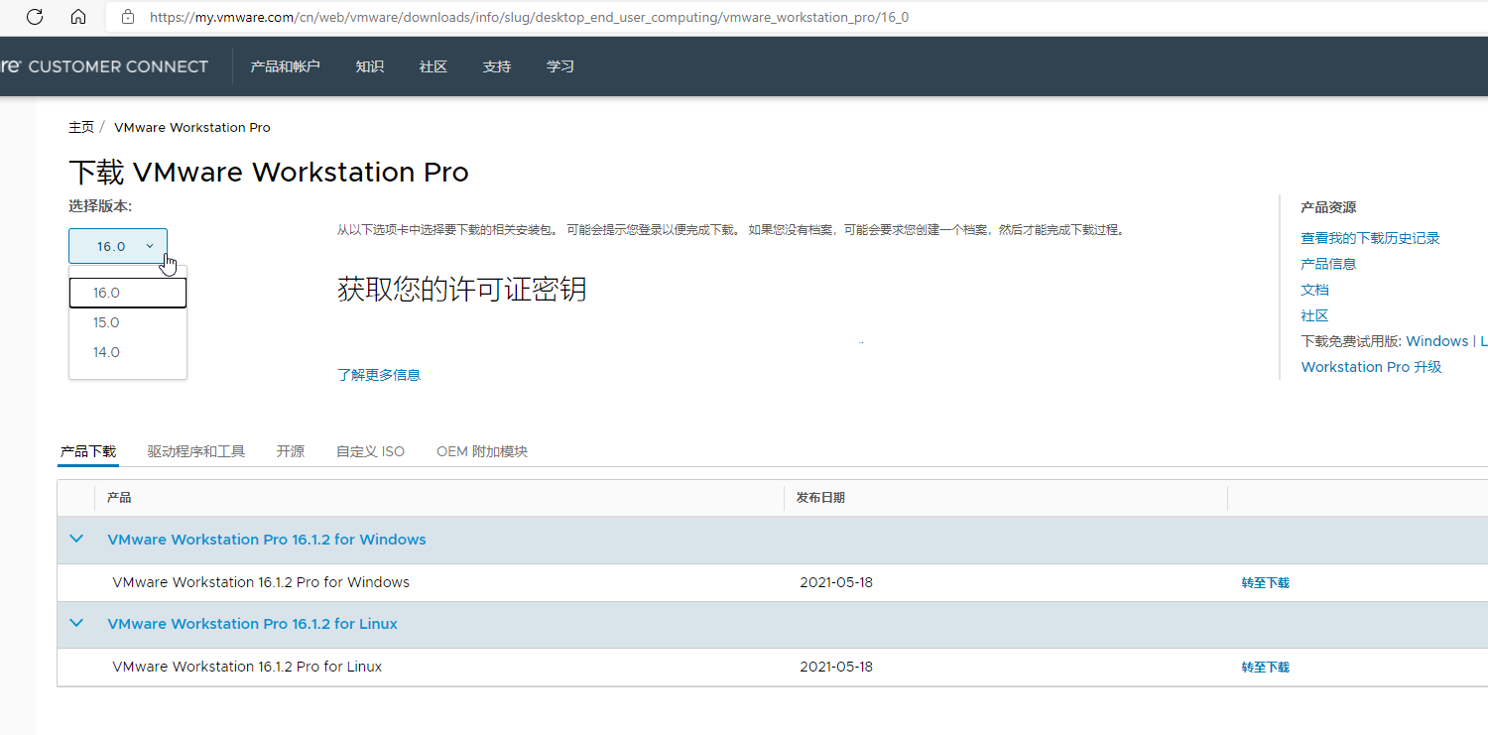1488x735 pixels.
Task: Switch to 产品下载 tab
Action: [88, 451]
